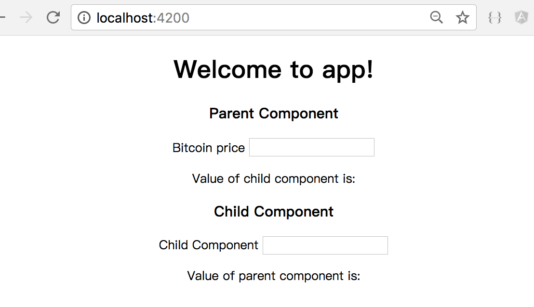
Task: Click the Child Component input label
Action: (209, 245)
